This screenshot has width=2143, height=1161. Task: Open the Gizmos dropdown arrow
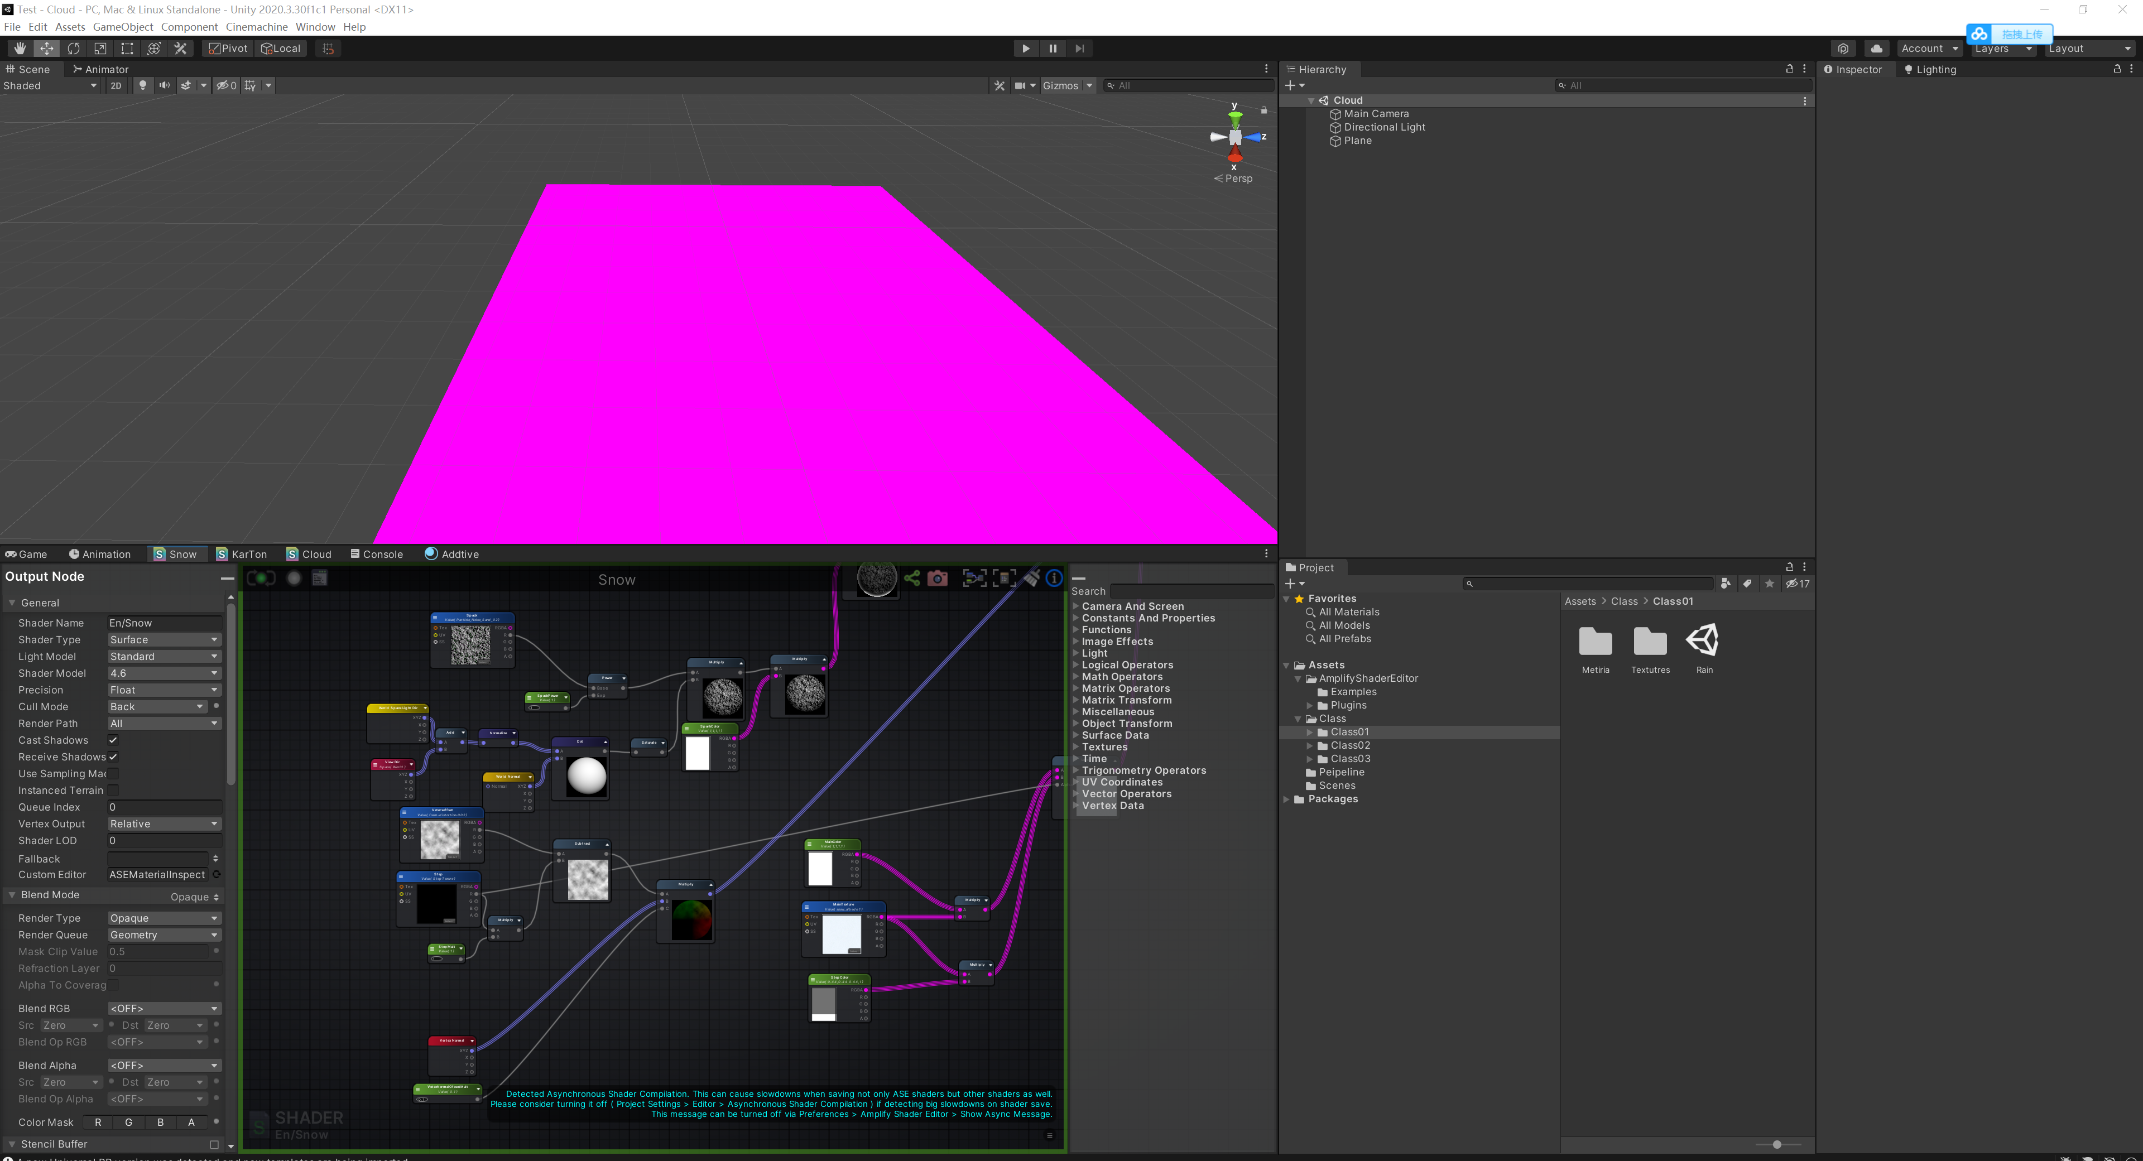tap(1089, 86)
